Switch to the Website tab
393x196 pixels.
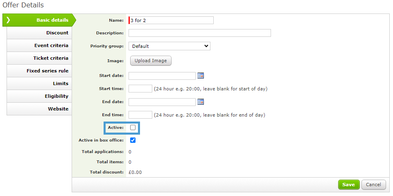coord(39,109)
